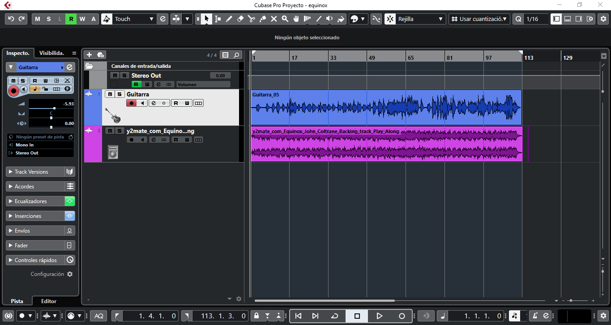Expand Ecualizadores inspector section
Image resolution: width=611 pixels, height=325 pixels.
click(35, 201)
